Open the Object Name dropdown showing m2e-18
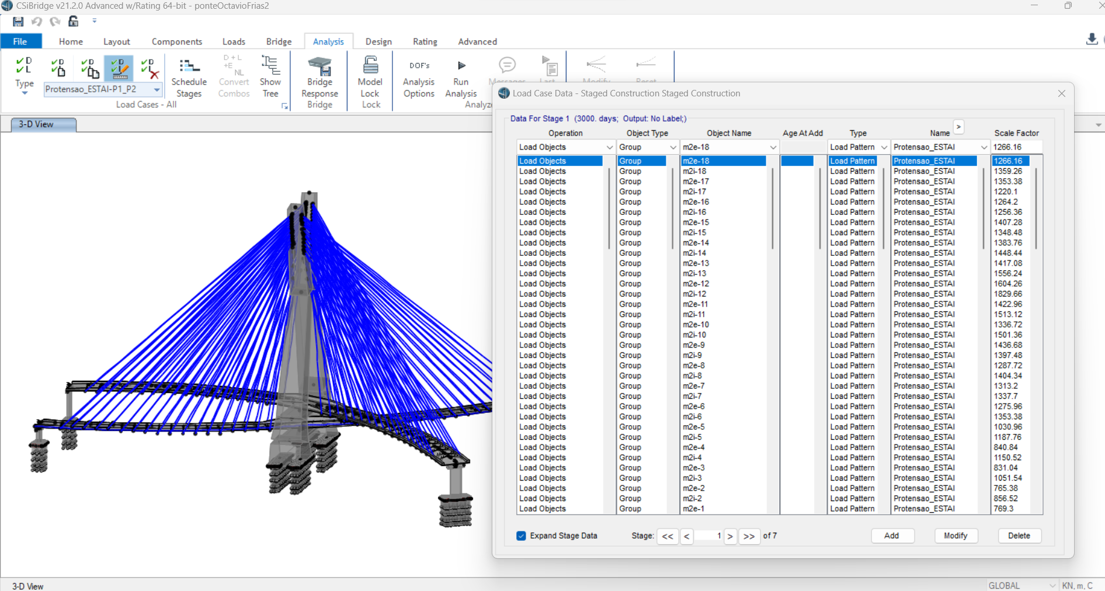Viewport: 1105px width, 591px height. tap(772, 147)
